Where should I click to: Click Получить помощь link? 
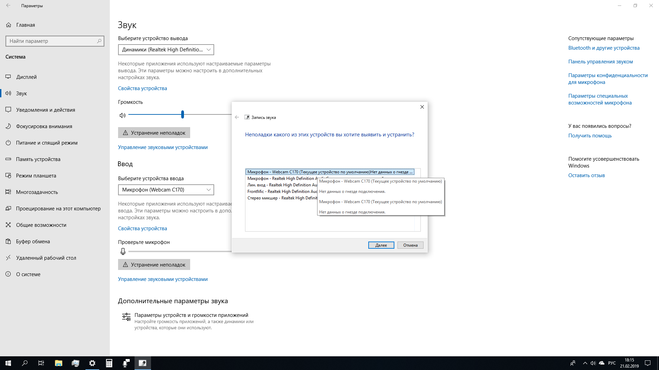590,136
